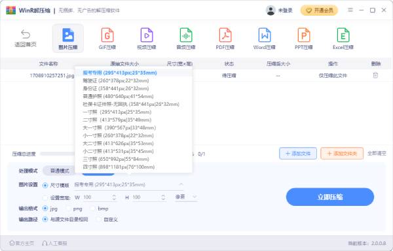The width and height of the screenshot is (393, 251).
Task: Click the 压缩总进度 progress bar
Action: pos(58,154)
